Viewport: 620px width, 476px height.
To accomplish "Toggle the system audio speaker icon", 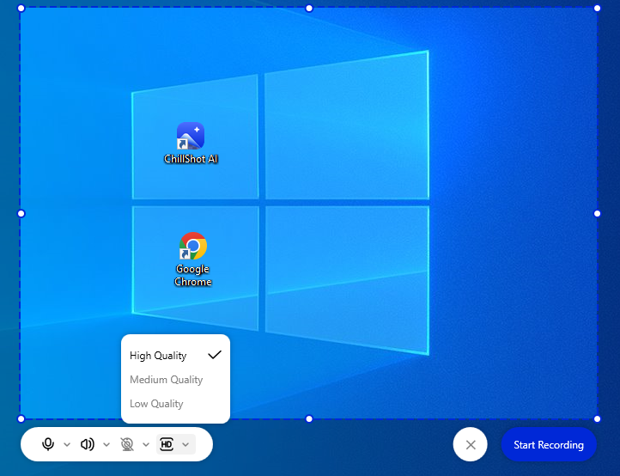I will click(88, 444).
